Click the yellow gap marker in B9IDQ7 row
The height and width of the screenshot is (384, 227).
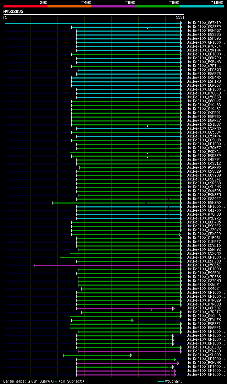point(147,126)
